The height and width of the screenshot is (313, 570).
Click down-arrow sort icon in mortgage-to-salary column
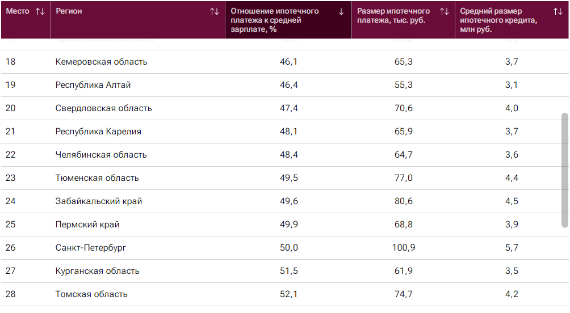(341, 11)
